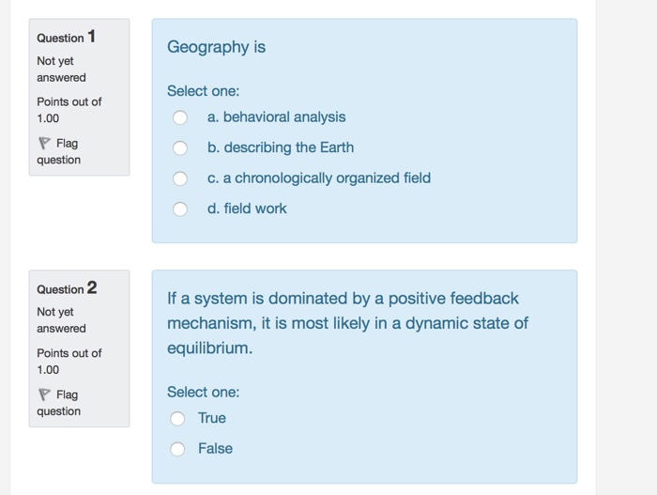The width and height of the screenshot is (657, 495).
Task: Choose radio option c. chronologically organized field
Action: [x=180, y=178]
